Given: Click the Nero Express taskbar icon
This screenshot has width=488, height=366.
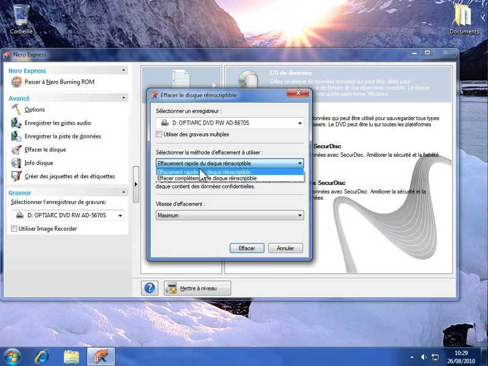Looking at the screenshot, I should click(x=101, y=357).
